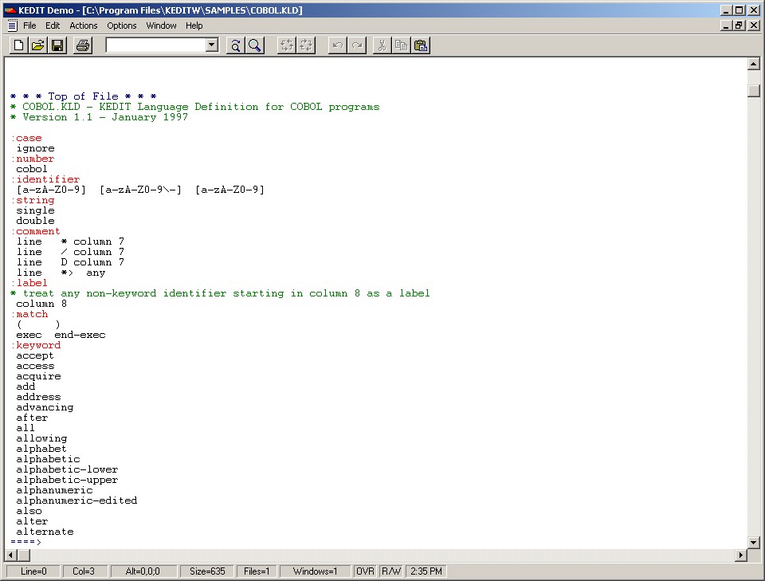Viewport: 765px width, 581px height.
Task: Cut selection with the scissors icon
Action: point(382,46)
